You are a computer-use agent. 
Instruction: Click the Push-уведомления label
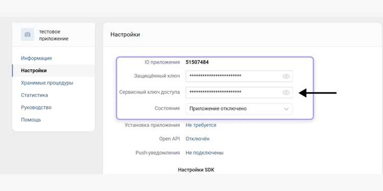point(158,153)
